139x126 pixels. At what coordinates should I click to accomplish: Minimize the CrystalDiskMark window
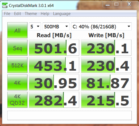click(x=107, y=4)
